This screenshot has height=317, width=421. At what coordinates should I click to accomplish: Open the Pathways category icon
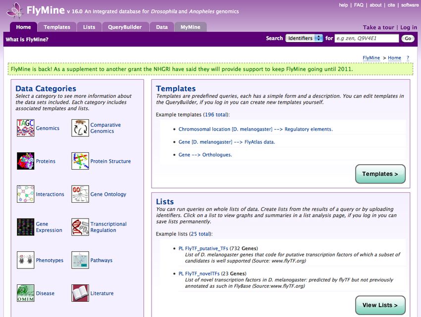(x=80, y=260)
